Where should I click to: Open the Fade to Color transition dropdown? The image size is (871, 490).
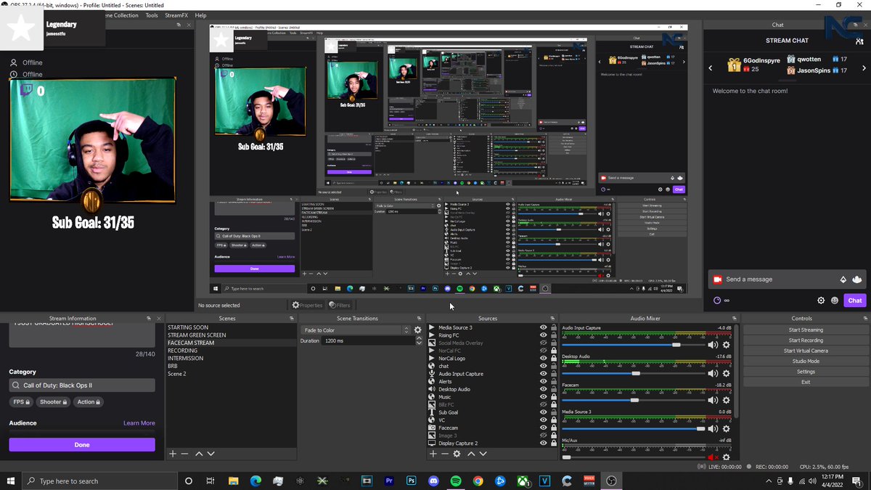[356, 330]
